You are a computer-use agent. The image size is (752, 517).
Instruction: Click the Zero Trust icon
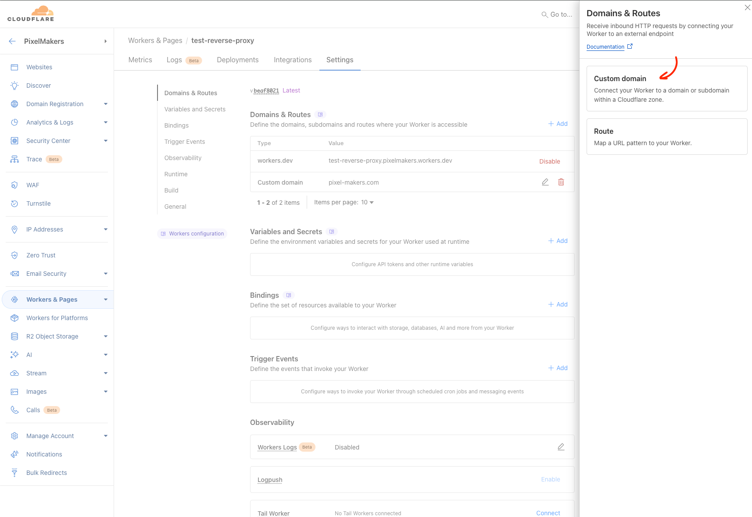point(14,255)
